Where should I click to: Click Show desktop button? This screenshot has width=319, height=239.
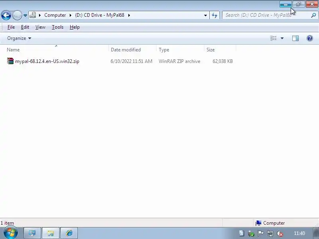[316, 233]
